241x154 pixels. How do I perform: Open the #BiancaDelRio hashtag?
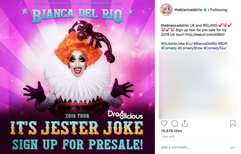(x=205, y=44)
